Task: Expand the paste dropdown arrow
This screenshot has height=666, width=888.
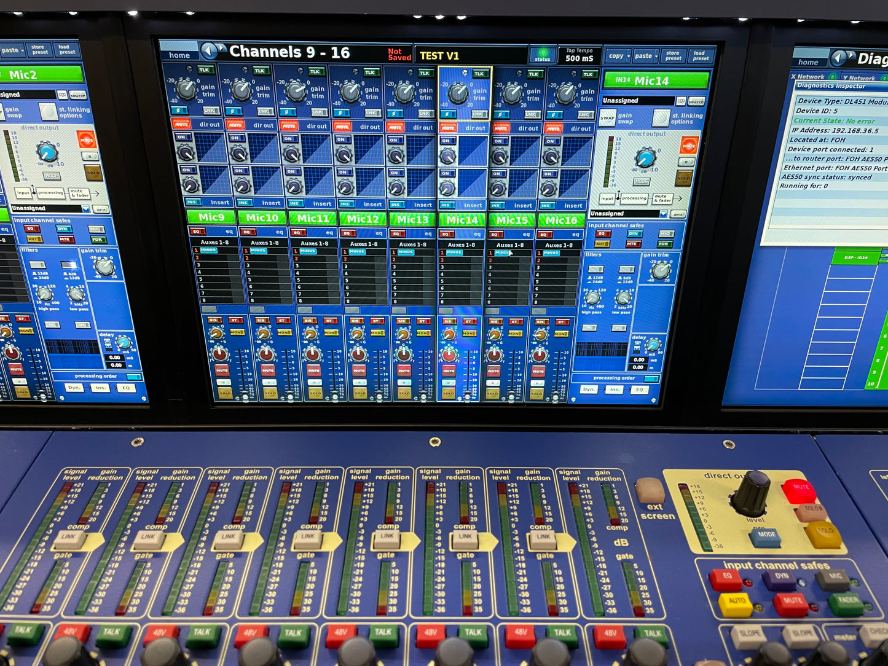Action: pyautogui.click(x=656, y=57)
